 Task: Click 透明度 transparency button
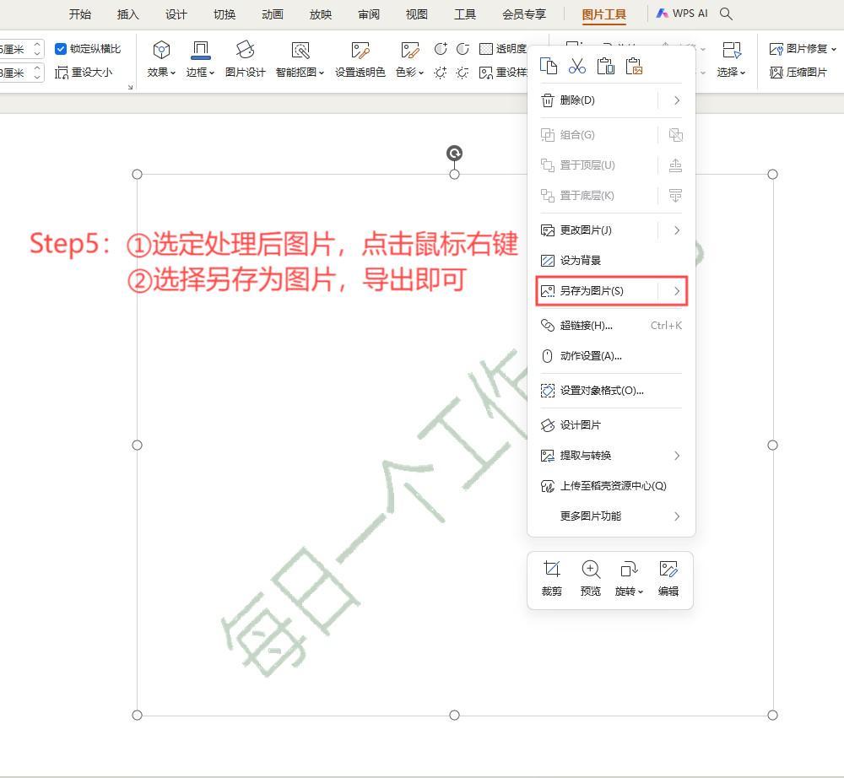(x=503, y=49)
